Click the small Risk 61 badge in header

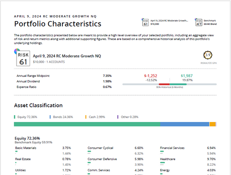point(146,23)
